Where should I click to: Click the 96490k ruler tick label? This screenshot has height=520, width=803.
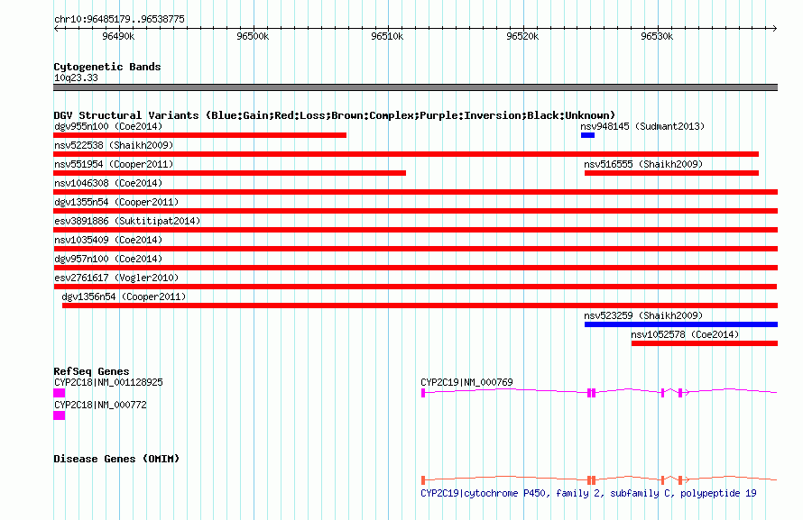pyautogui.click(x=118, y=36)
